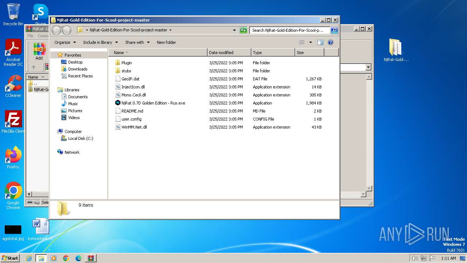Sort by Name column header
The image size is (467, 263).
158,53
